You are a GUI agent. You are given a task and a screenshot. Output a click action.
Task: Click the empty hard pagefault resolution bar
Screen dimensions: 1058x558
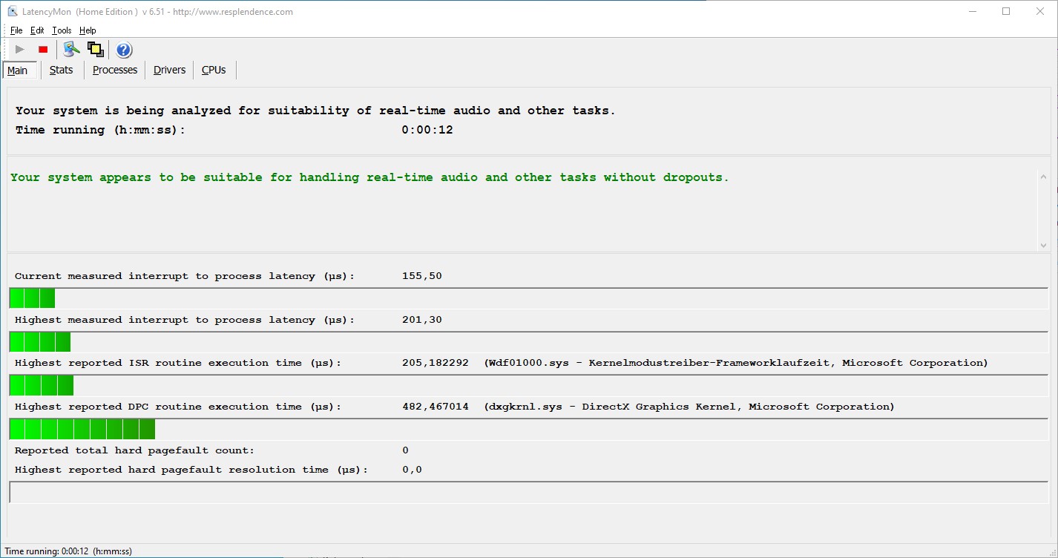pos(528,492)
